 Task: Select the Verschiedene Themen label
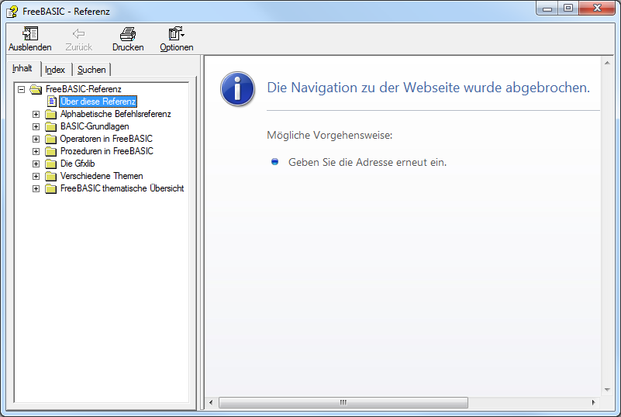pos(102,176)
